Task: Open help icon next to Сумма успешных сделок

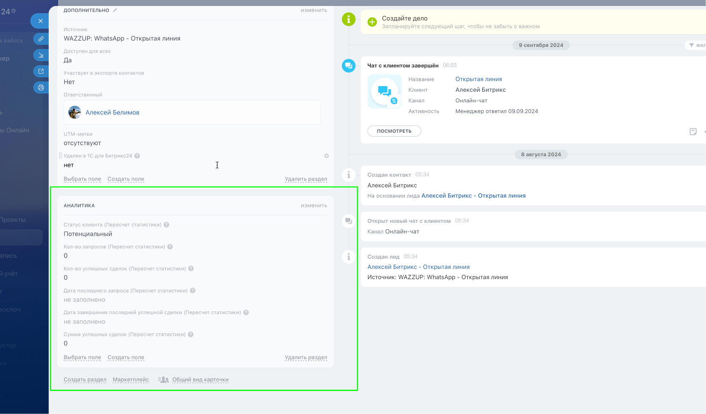Action: 191,335
